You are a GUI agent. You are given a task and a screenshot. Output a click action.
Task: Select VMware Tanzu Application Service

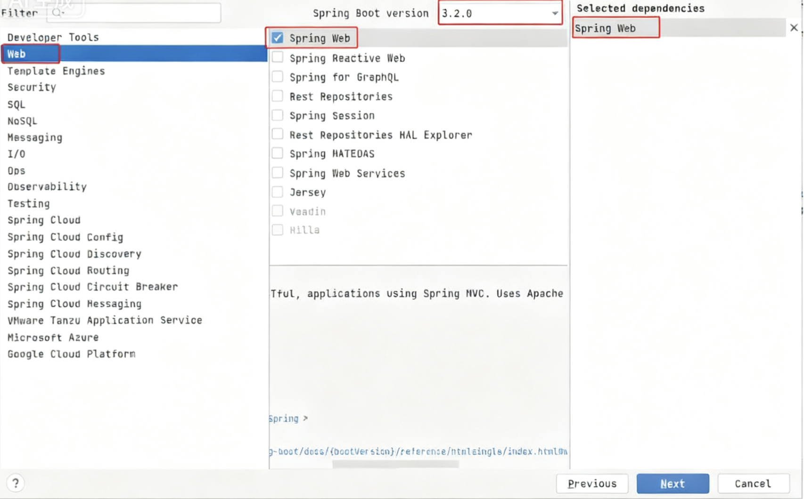tap(134, 320)
